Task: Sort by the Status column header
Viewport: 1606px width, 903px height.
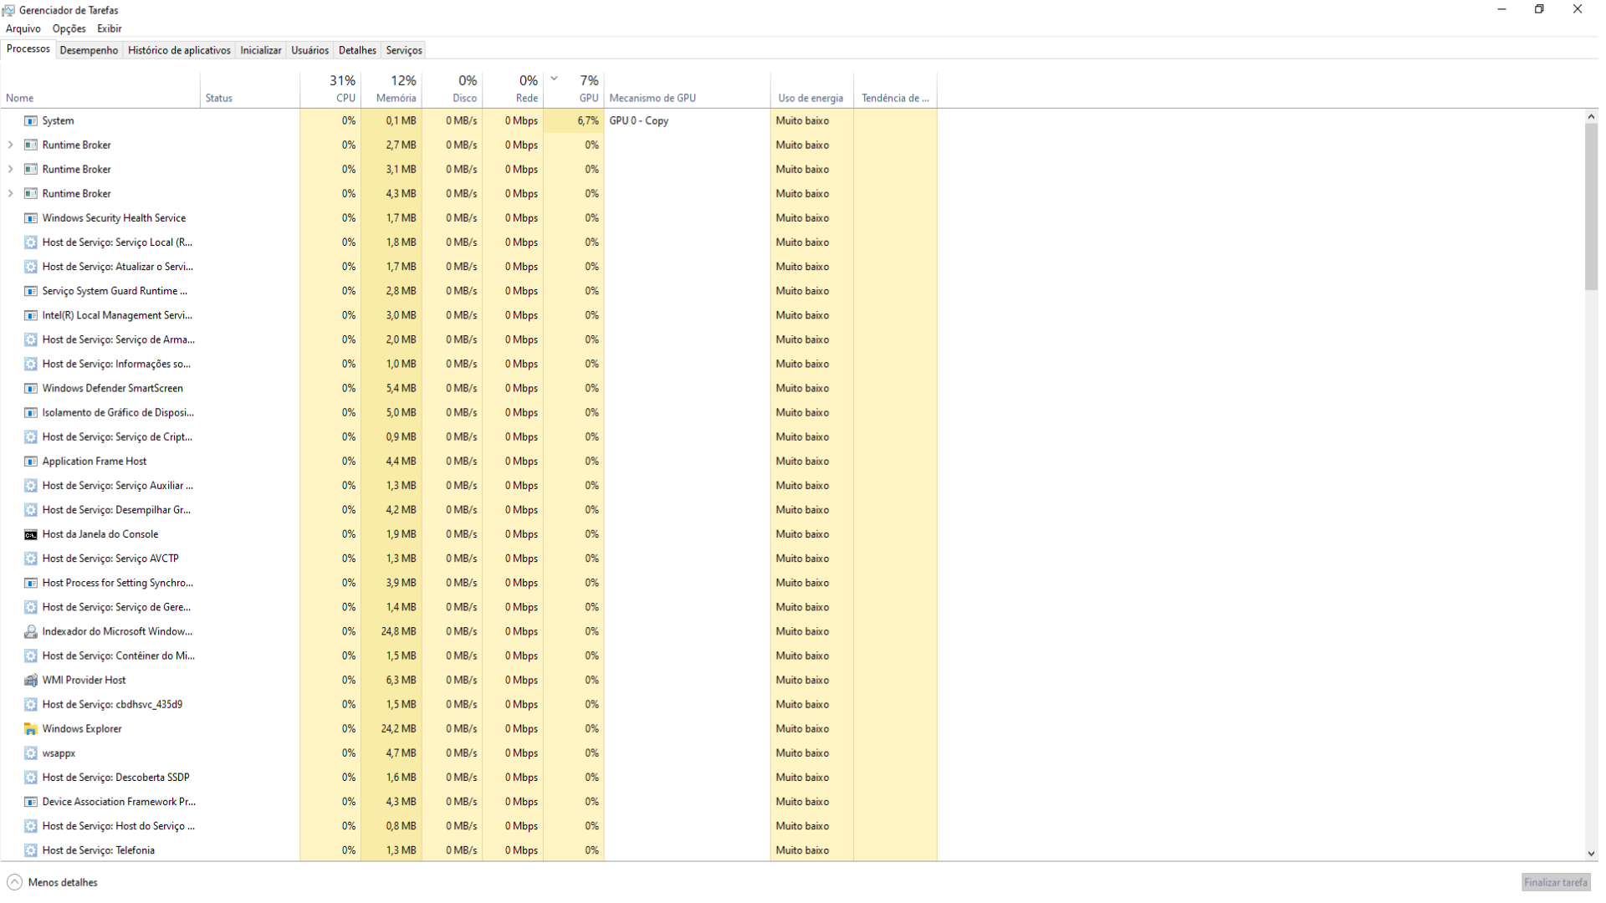Action: coord(250,89)
